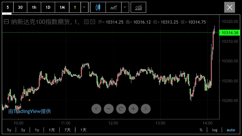Toggle the log scale option
Viewport: 242px width, 136px height.
pos(214,130)
